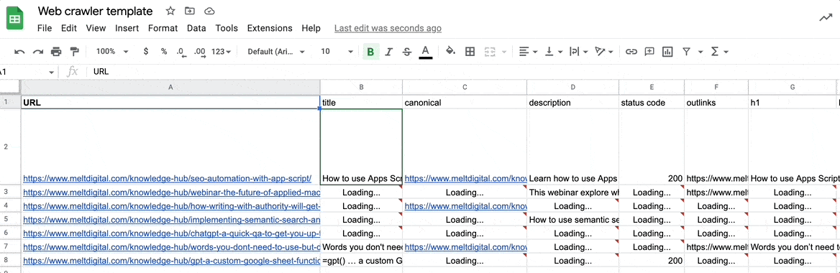
Task: Format as percent
Action: click(x=164, y=52)
